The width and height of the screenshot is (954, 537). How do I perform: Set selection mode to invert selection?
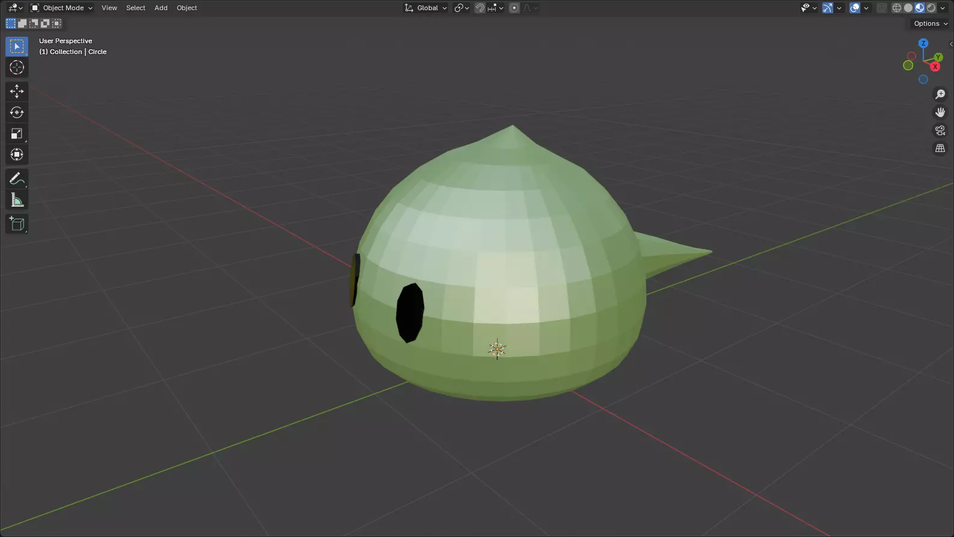point(45,23)
